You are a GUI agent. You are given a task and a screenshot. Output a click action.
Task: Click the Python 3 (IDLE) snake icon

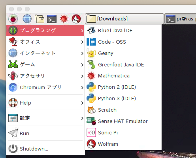point(91,98)
